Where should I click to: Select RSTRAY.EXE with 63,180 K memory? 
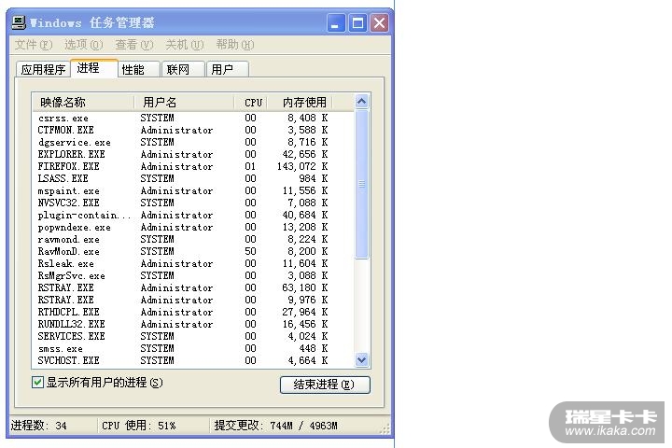(x=193, y=287)
